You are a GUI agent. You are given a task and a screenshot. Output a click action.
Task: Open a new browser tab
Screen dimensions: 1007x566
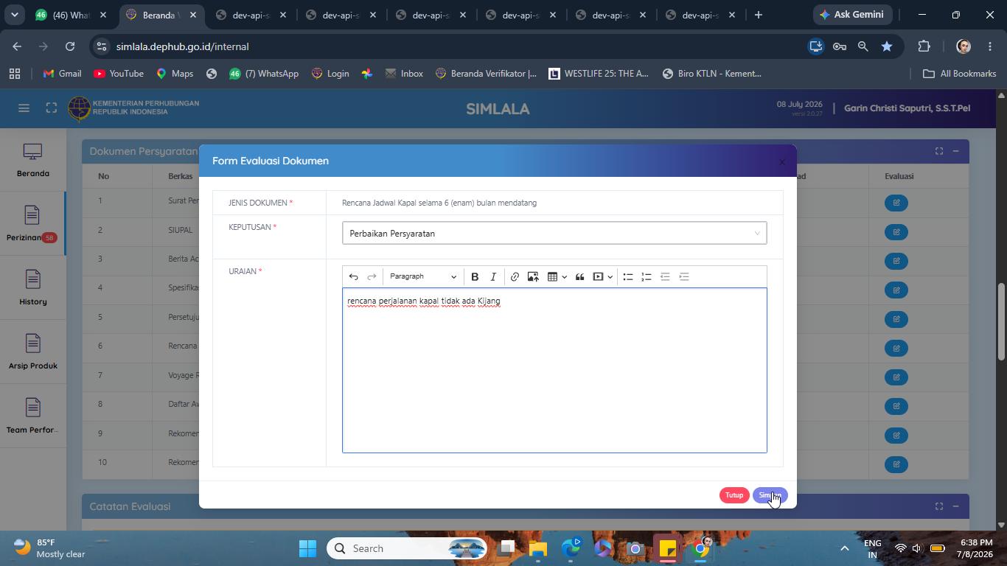(758, 15)
